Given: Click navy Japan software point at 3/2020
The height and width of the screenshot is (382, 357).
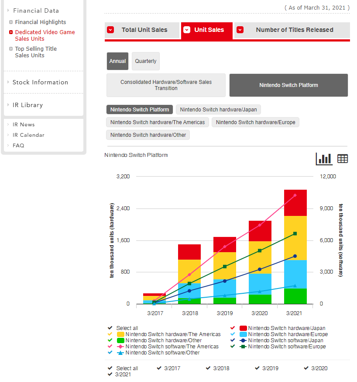Looking at the screenshot, I should click(x=260, y=269).
